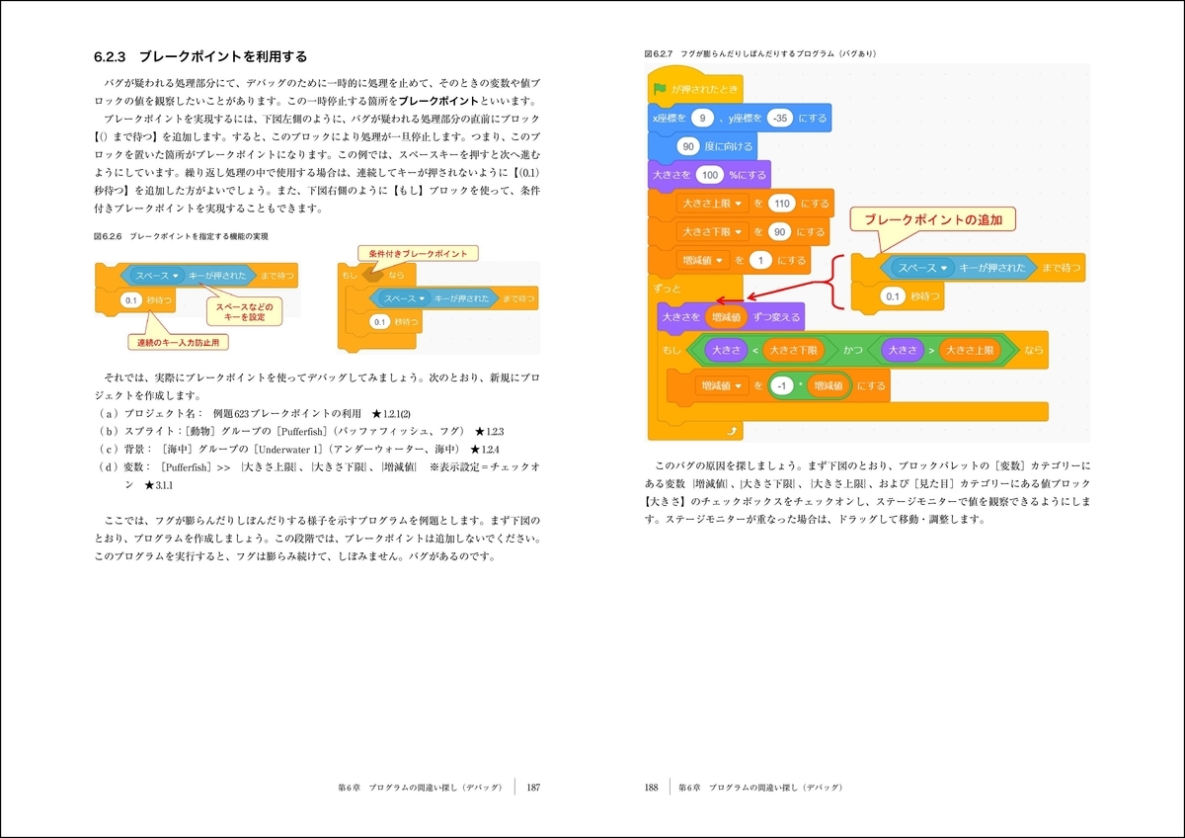This screenshot has width=1185, height=838.
Task: Click the -1 input in the multiply operator
Action: point(781,386)
